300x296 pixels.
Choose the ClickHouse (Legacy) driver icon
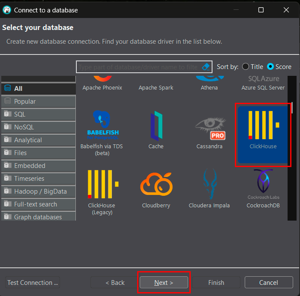pos(102,188)
